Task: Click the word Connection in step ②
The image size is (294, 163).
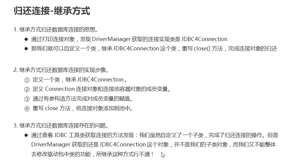Action: coord(60,89)
